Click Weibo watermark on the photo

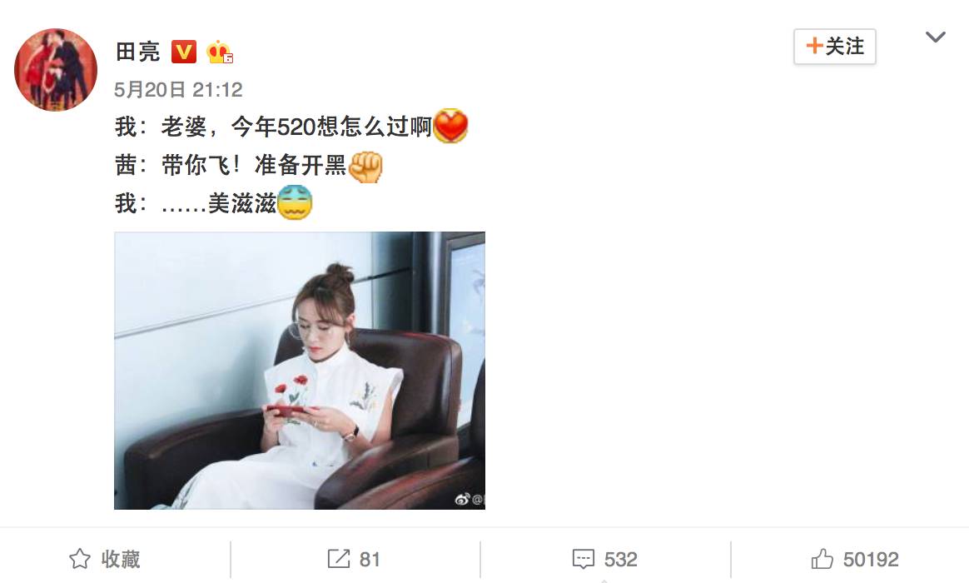pos(470,499)
